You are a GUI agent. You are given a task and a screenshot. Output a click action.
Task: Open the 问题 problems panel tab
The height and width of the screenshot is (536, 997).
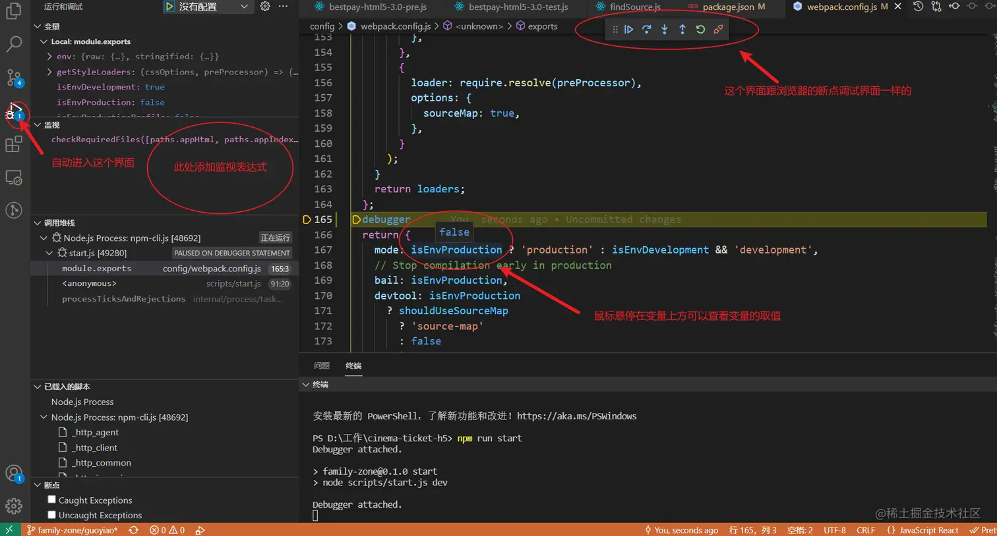322,365
